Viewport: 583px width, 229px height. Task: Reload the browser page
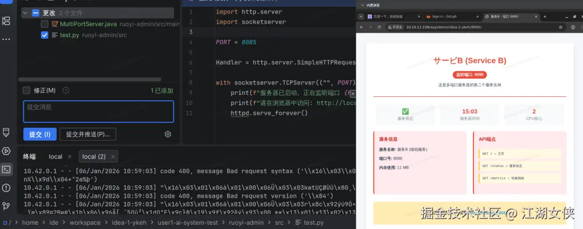379,27
